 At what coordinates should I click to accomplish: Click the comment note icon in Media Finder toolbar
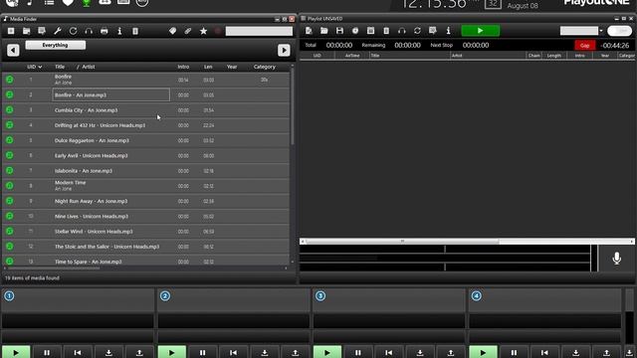click(42, 31)
